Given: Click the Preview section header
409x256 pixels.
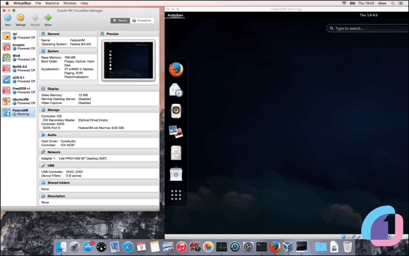Looking at the screenshot, I should [x=128, y=34].
